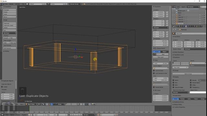This screenshot has height=116, width=207.
Task: Click the Dimensions X field in the N panel
Action: [161, 41]
